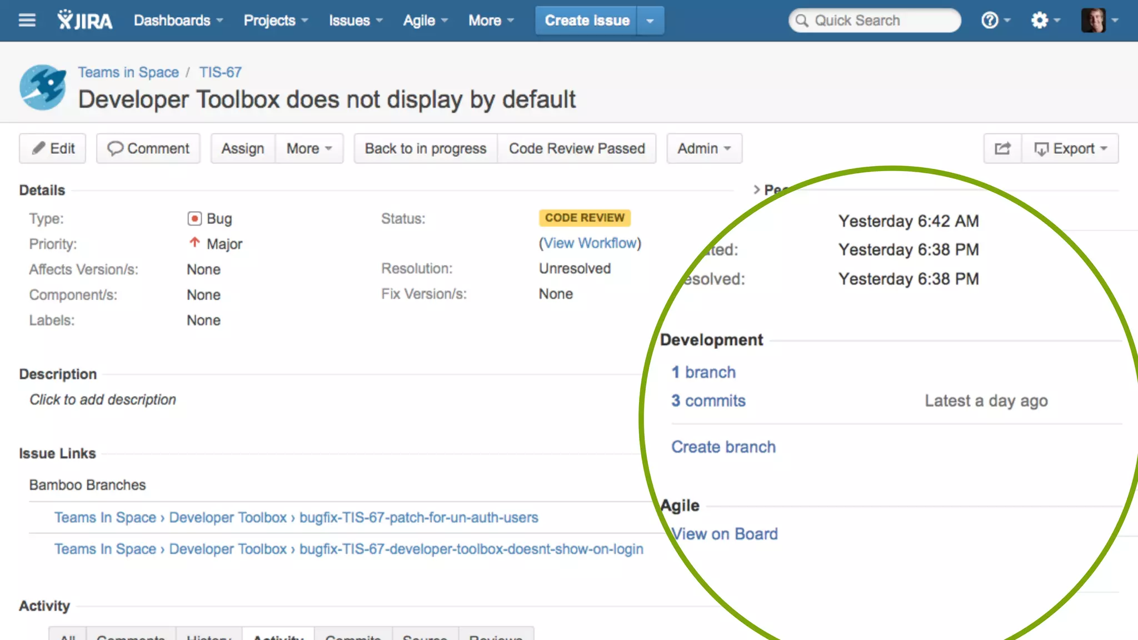Screen dimensions: 1138x640
Task: Click the JIRA logo
Action: pyautogui.click(x=84, y=21)
